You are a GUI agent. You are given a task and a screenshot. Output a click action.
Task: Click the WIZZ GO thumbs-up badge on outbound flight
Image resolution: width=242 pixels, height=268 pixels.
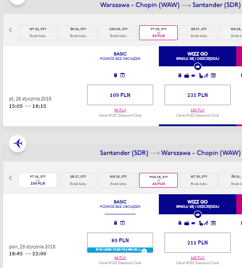point(198,66)
